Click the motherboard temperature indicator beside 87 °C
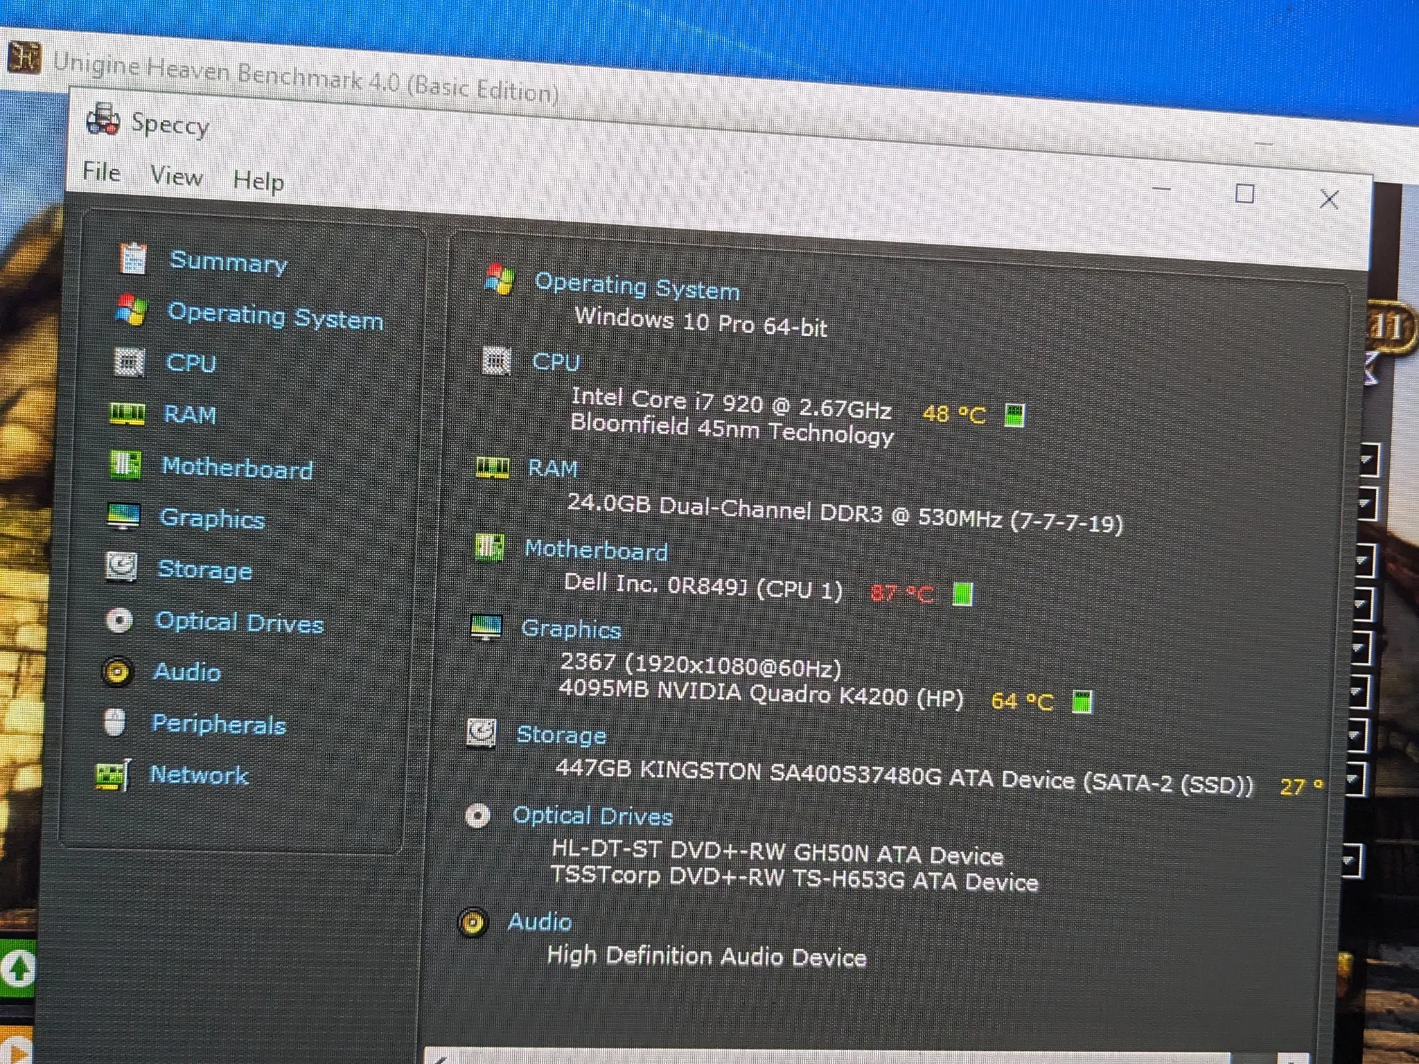Image resolution: width=1419 pixels, height=1064 pixels. tap(963, 594)
